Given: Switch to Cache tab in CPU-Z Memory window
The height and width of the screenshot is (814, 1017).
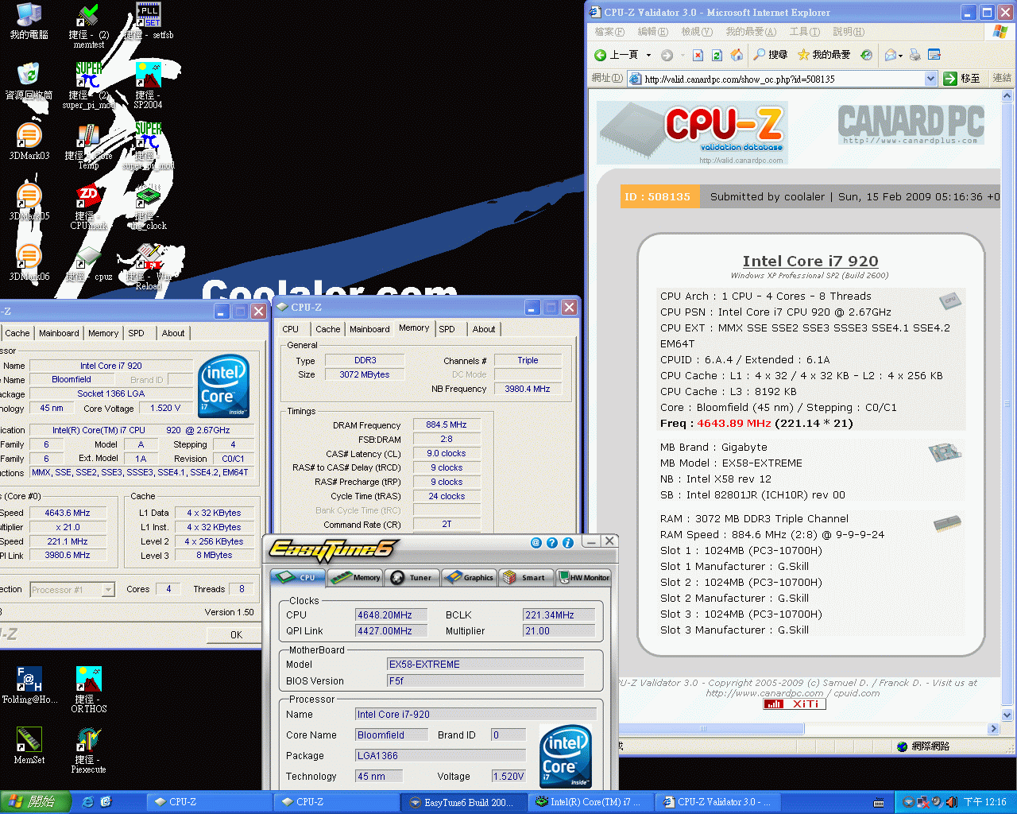Looking at the screenshot, I should pyautogui.click(x=327, y=329).
